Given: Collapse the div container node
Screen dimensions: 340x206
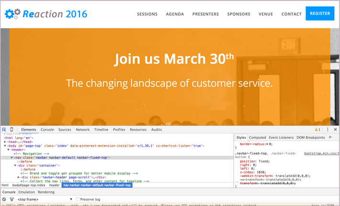Looking at the screenshot, I should 15,165.
